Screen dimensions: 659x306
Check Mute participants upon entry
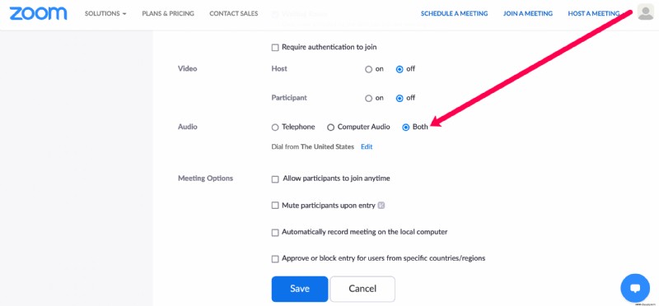pyautogui.click(x=275, y=206)
